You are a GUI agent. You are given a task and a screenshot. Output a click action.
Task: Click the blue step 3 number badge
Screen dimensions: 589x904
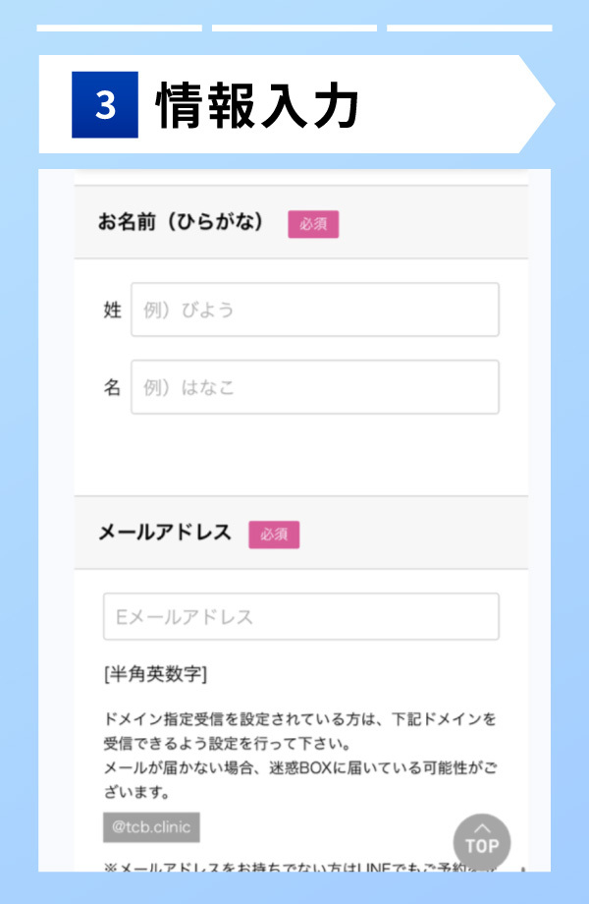[x=106, y=104]
